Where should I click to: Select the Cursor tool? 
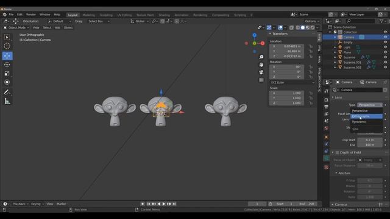pos(7,46)
